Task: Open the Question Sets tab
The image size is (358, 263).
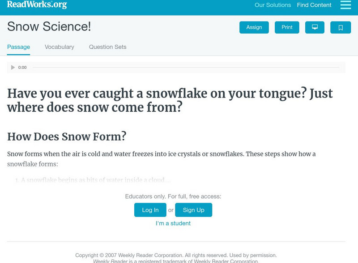Action: (x=107, y=47)
